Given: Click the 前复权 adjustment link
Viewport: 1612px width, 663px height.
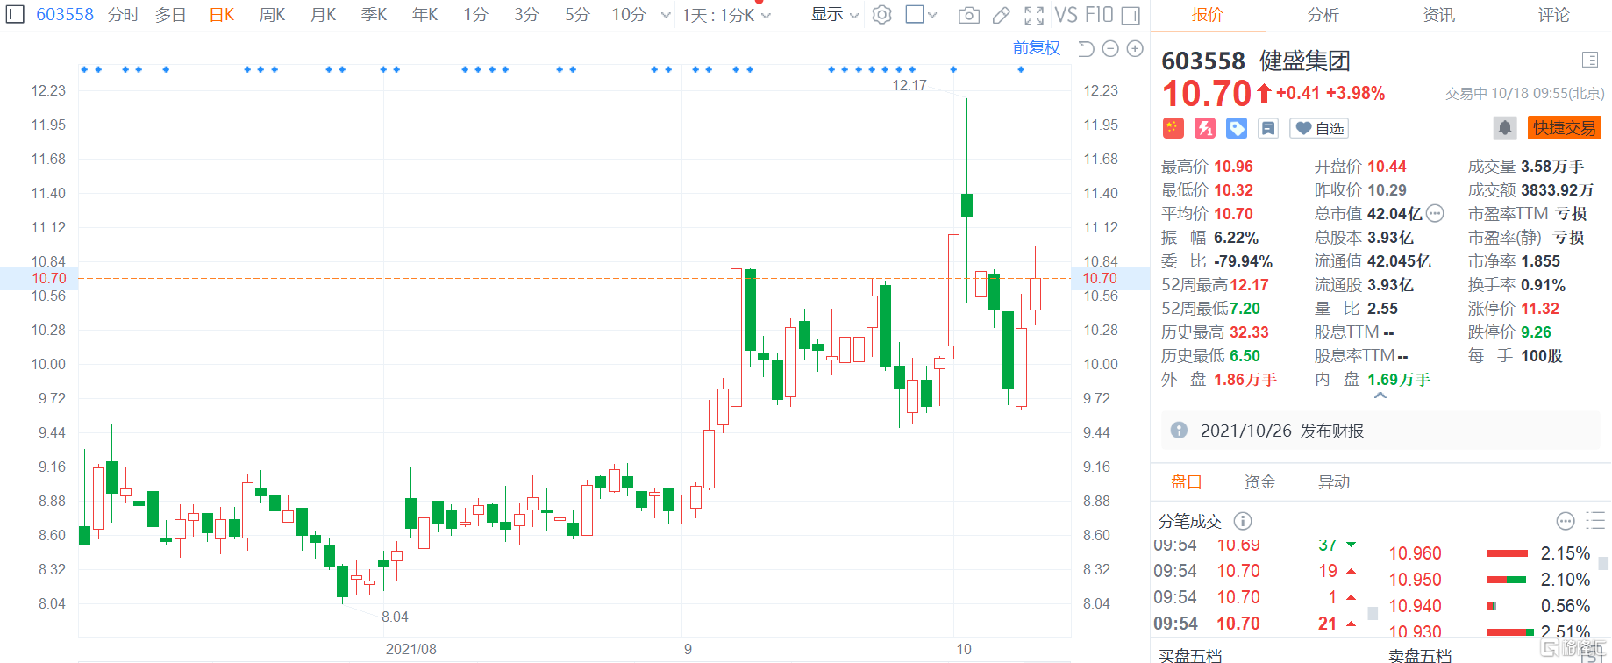Looking at the screenshot, I should pos(1037,48).
